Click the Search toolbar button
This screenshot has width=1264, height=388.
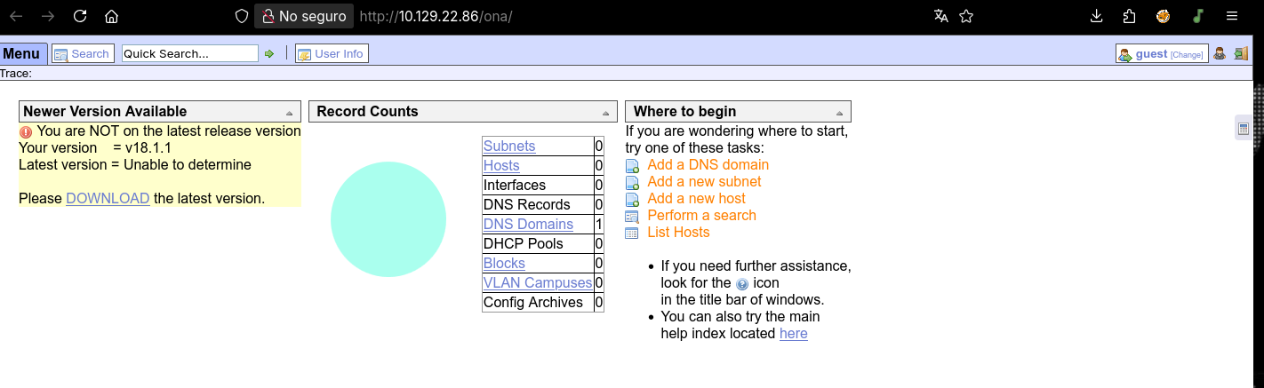click(82, 54)
